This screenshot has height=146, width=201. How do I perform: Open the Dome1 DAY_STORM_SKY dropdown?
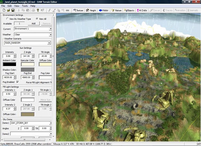click(x=51, y=123)
